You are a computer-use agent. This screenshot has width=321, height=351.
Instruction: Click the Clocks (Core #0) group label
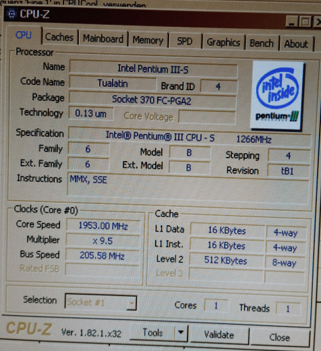(46, 210)
